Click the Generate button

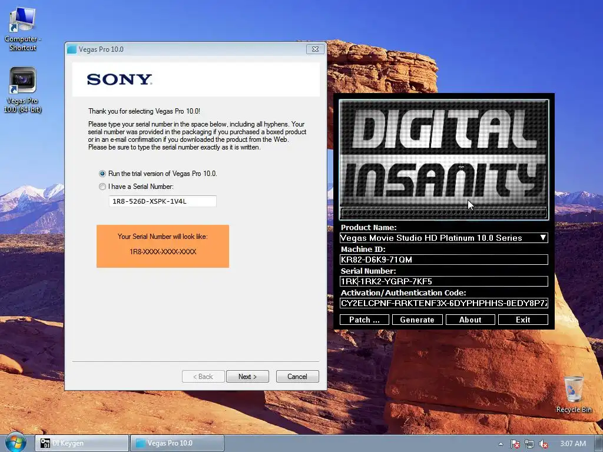click(418, 320)
